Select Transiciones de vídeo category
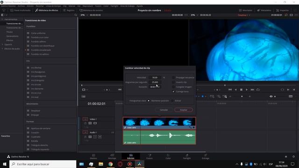Viewport: 299px width, 168px height. click(x=14, y=24)
